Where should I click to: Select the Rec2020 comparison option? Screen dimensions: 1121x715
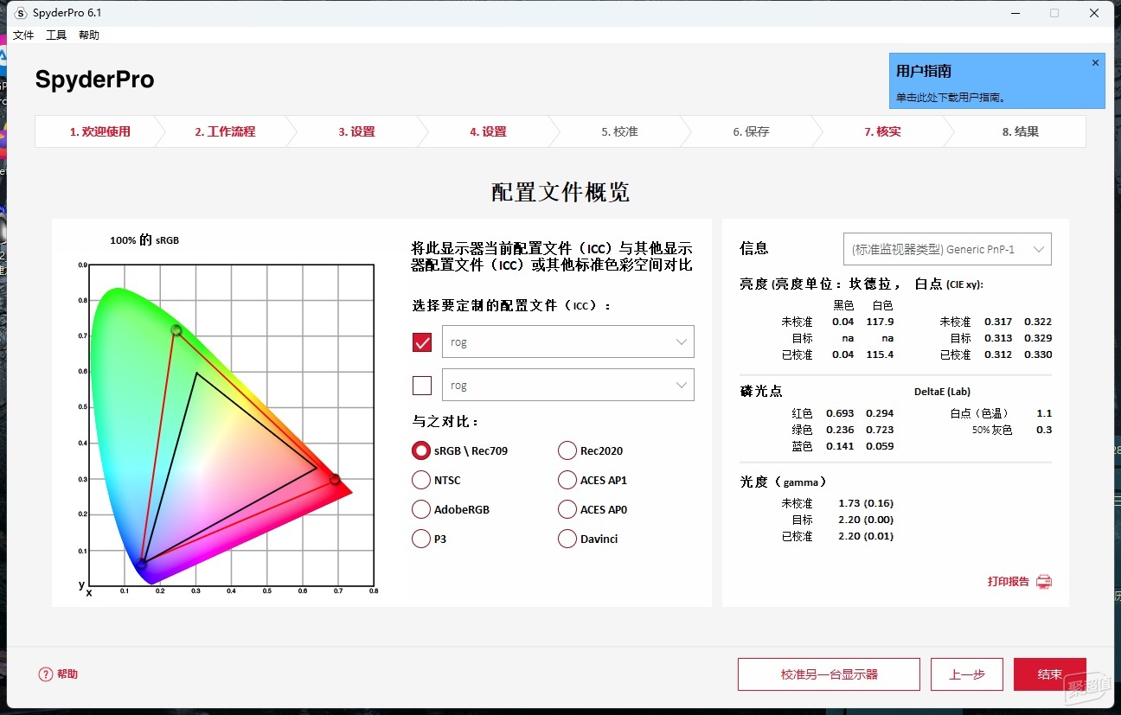click(567, 450)
